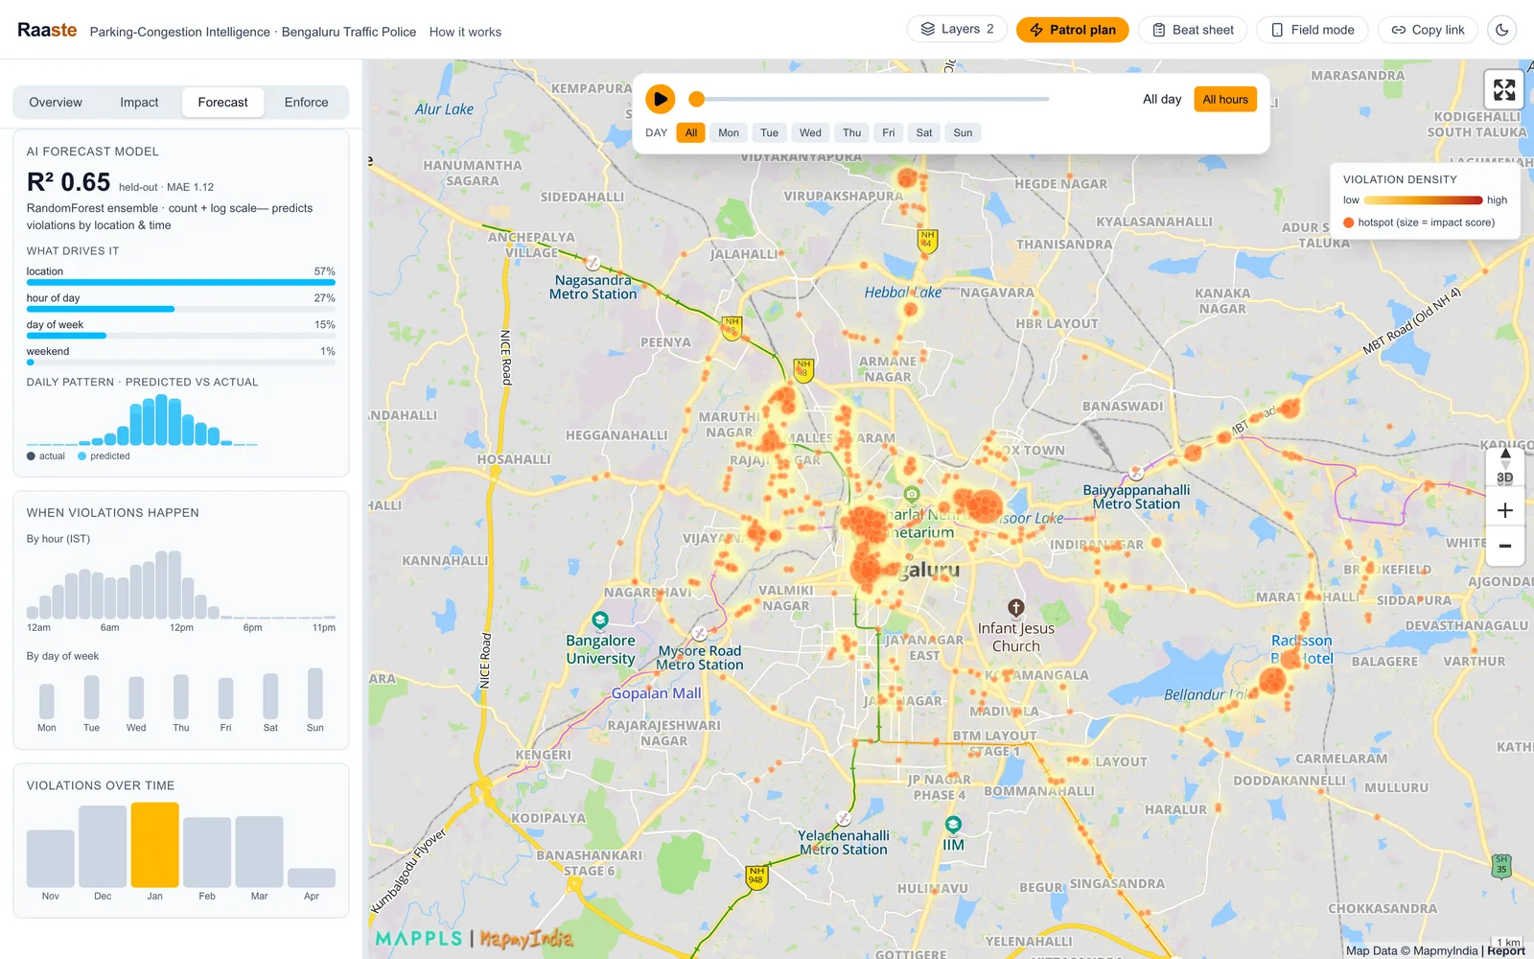
Task: Play the time animation
Action: pyautogui.click(x=660, y=99)
